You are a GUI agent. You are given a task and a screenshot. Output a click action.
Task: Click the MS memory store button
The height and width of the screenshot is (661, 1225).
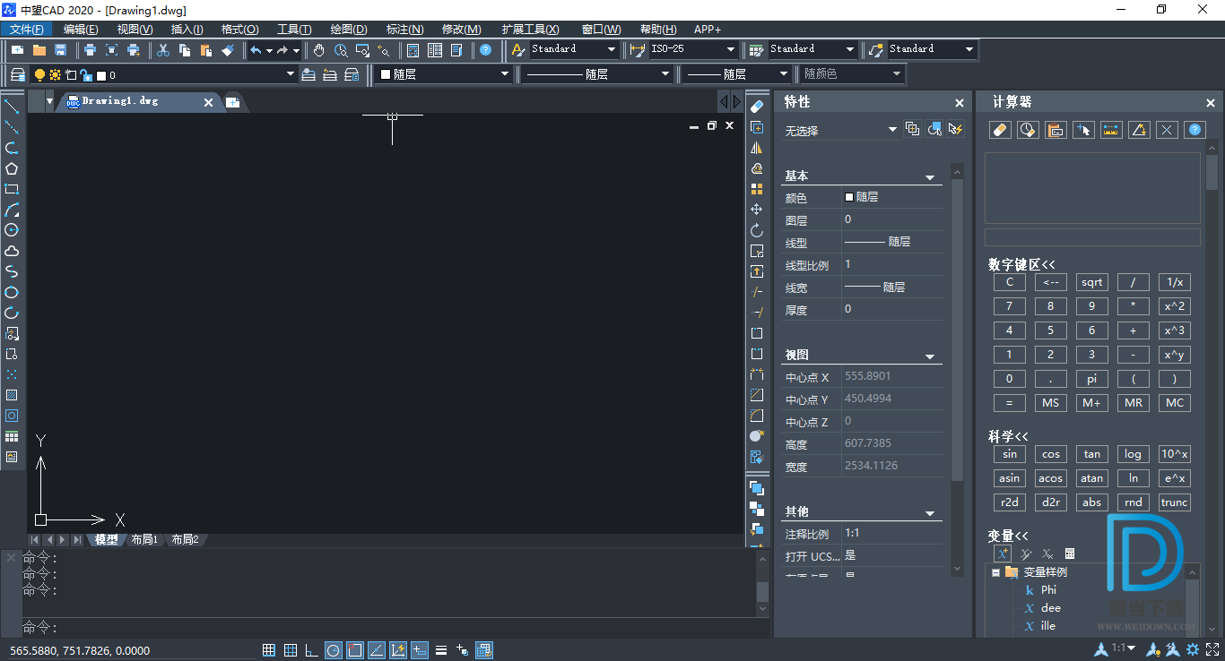(1050, 403)
